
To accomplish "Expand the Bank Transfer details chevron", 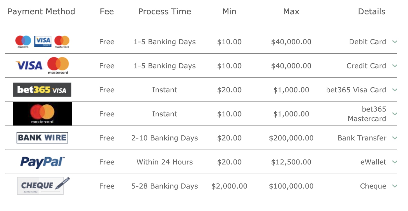I will coord(395,138).
